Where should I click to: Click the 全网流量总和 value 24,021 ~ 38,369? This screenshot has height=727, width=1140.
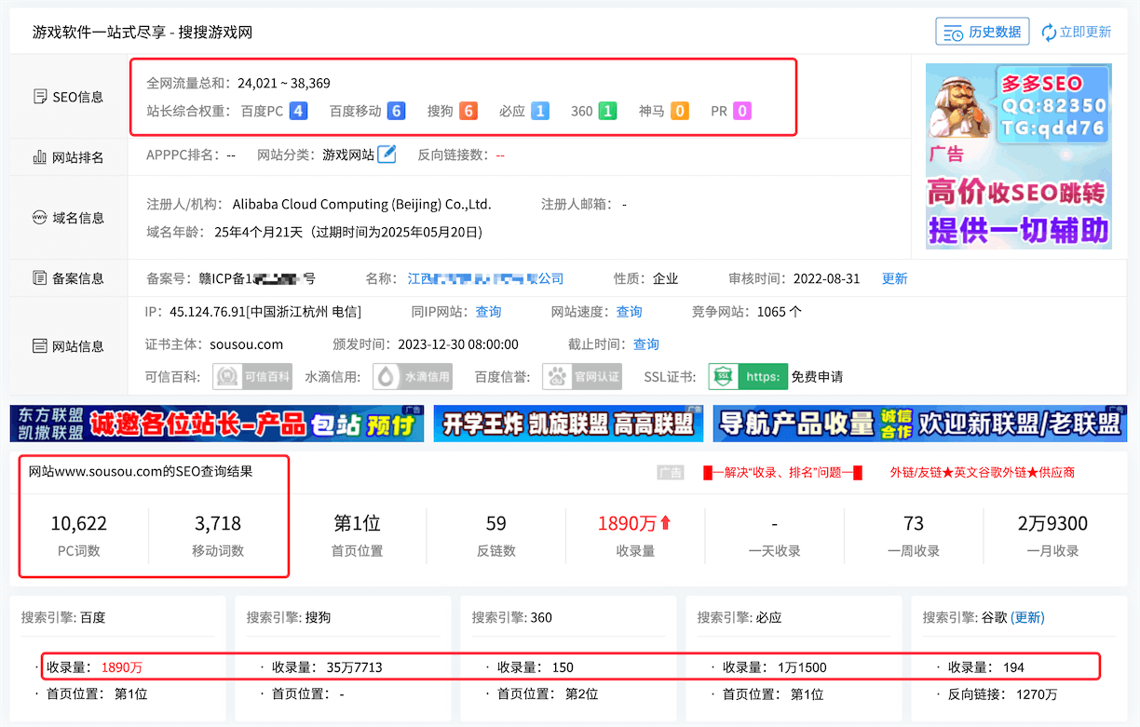284,83
